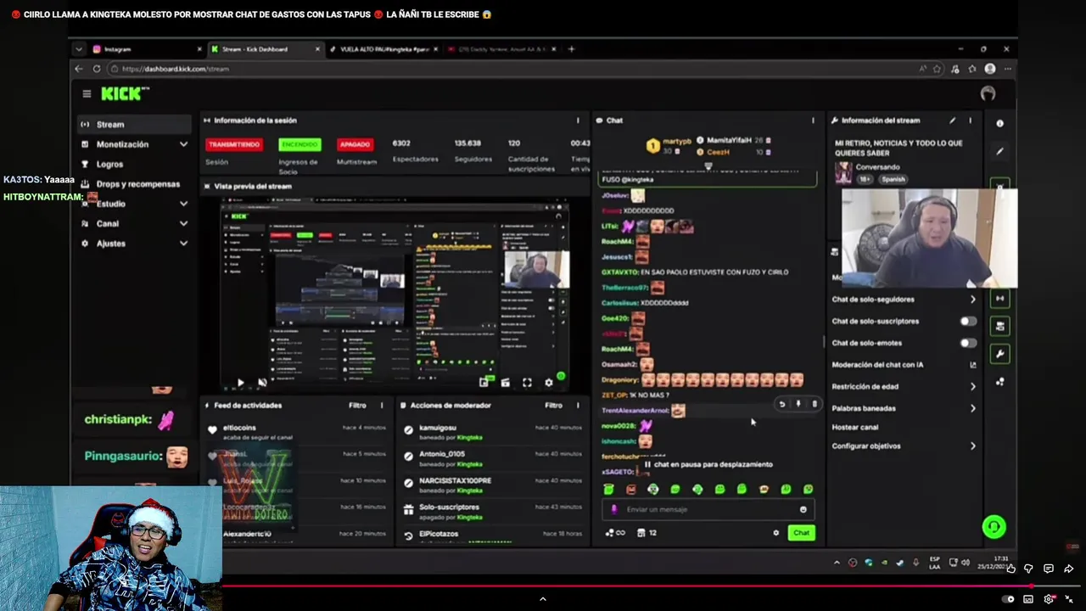The width and height of the screenshot is (1086, 611).
Task: Open a new browser tab
Action: (x=571, y=49)
